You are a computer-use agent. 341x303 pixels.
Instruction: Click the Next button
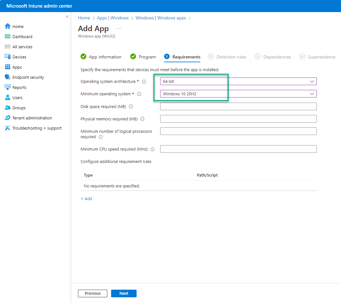[124, 293]
